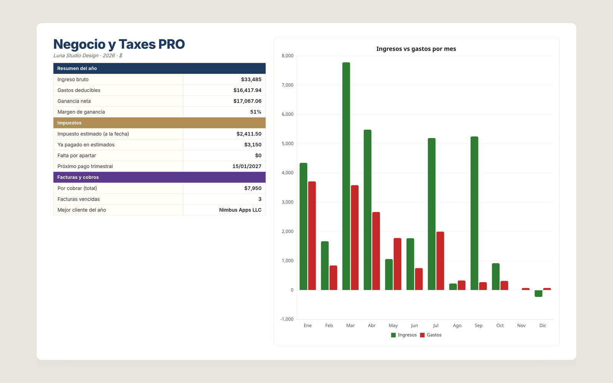
Task: Click the red Jun expenses bar
Action: [419, 279]
